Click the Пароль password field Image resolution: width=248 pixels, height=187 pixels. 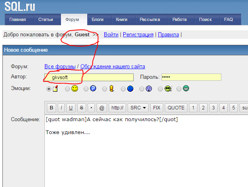coord(191,77)
